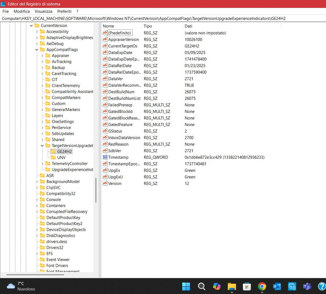Screen dimensions: 326x294
Task: Expand the Accessibility key
Action: (37, 32)
